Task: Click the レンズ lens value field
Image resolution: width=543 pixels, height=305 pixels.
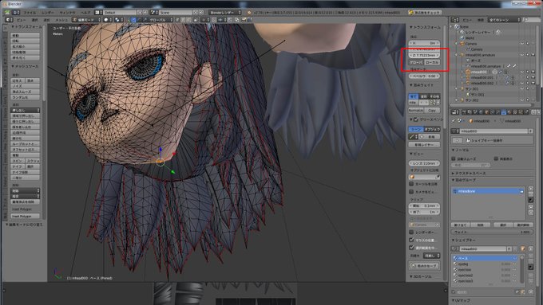Action: [x=424, y=163]
